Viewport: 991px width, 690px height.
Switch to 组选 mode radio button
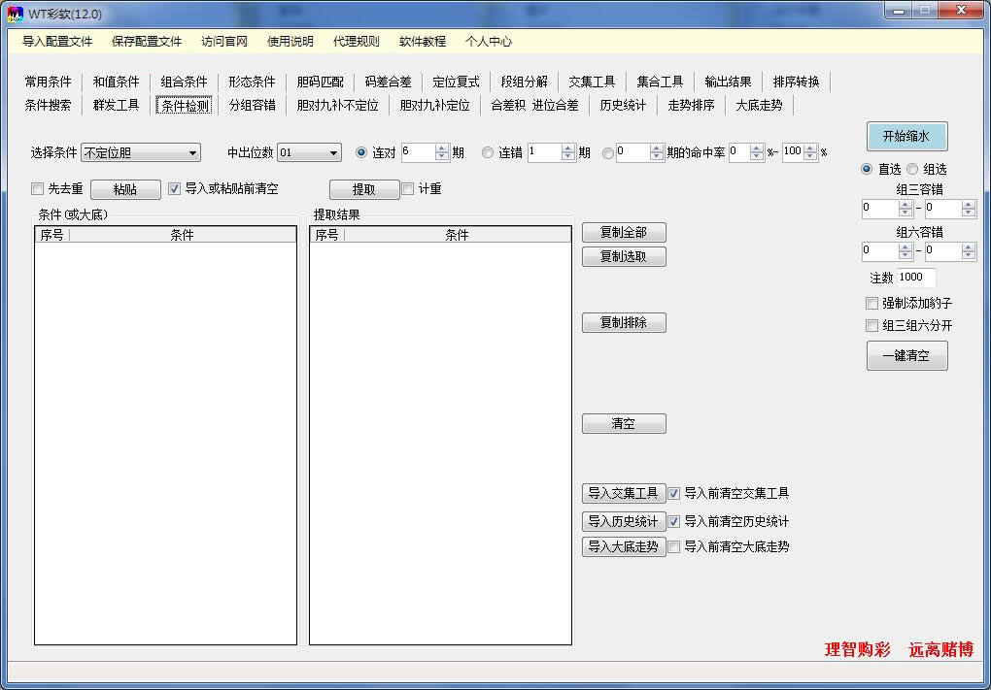(x=911, y=169)
